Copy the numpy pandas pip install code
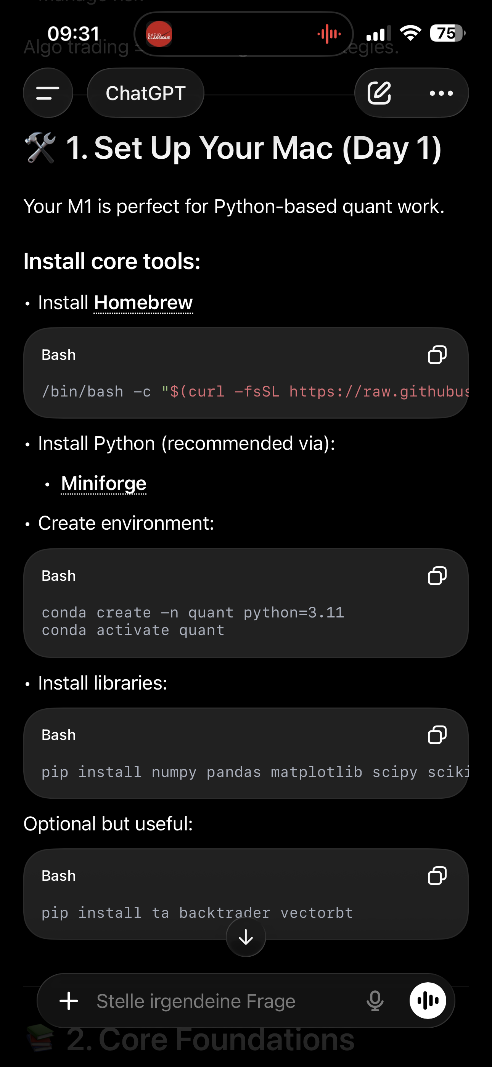 [x=437, y=735]
